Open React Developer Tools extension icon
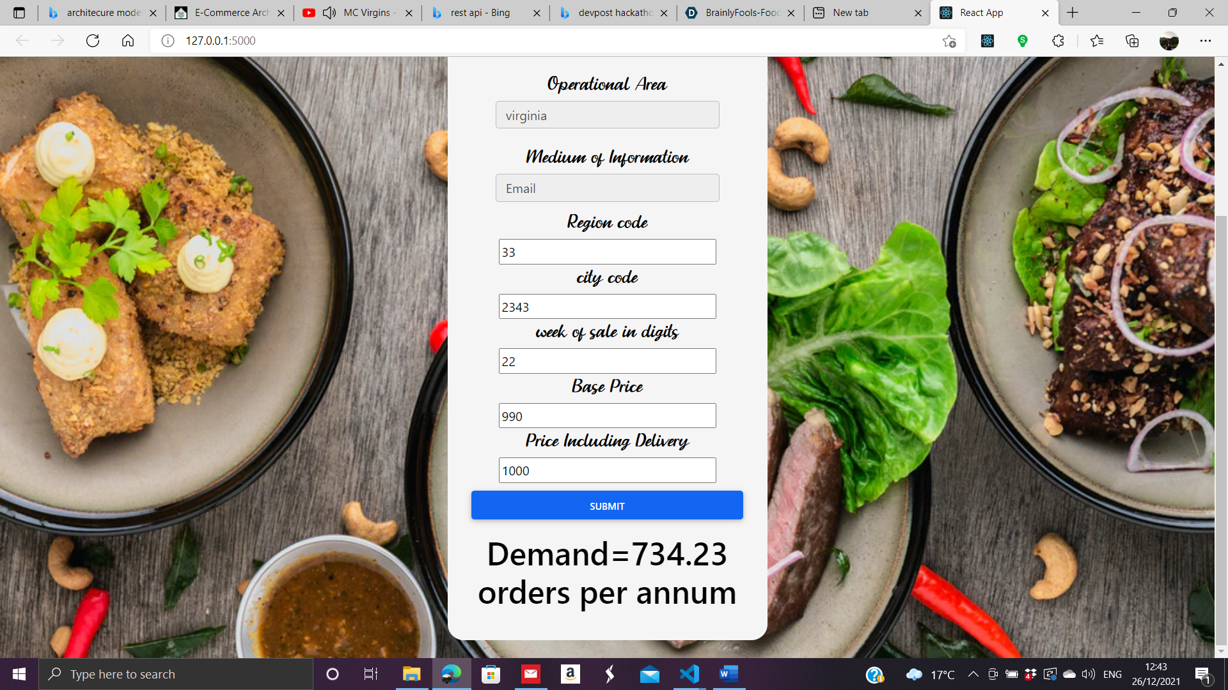The height and width of the screenshot is (690, 1228). [x=988, y=41]
